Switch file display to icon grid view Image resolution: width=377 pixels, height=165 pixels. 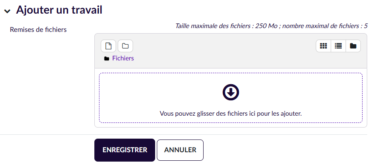pyautogui.click(x=323, y=46)
